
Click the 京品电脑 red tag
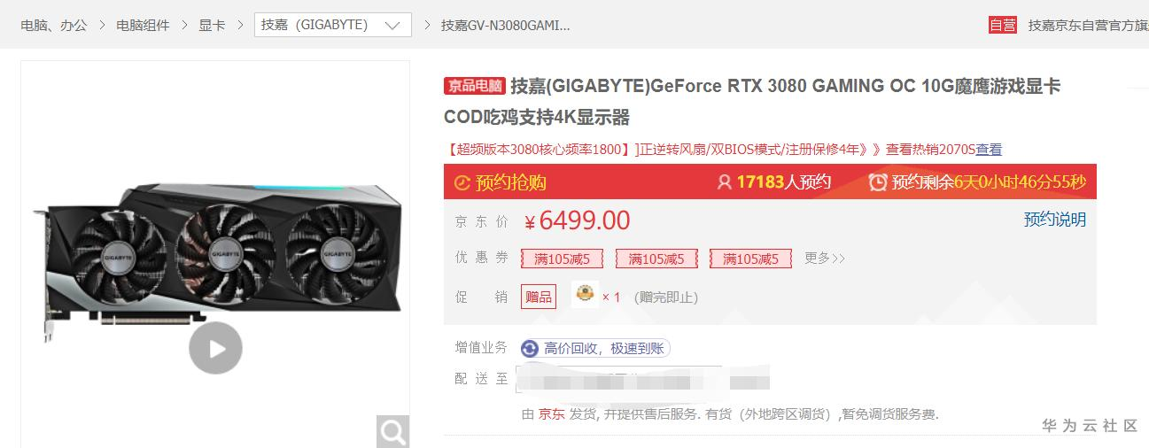pyautogui.click(x=475, y=86)
